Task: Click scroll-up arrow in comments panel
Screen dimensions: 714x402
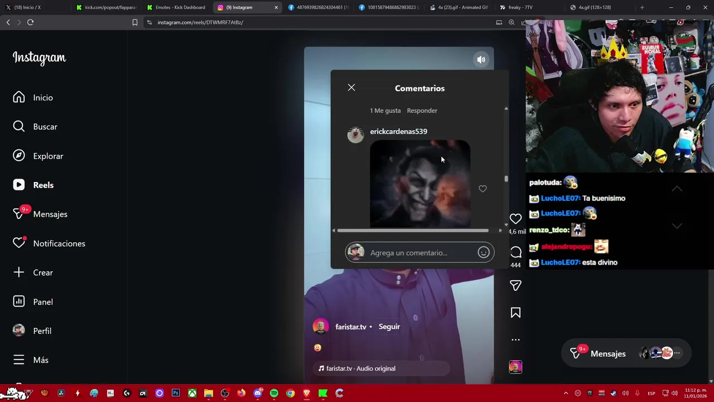Action: pyautogui.click(x=506, y=108)
